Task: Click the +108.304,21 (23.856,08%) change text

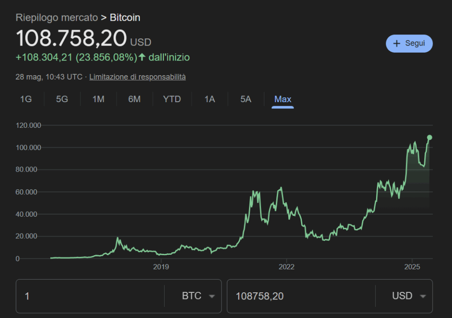Action: 76,57
